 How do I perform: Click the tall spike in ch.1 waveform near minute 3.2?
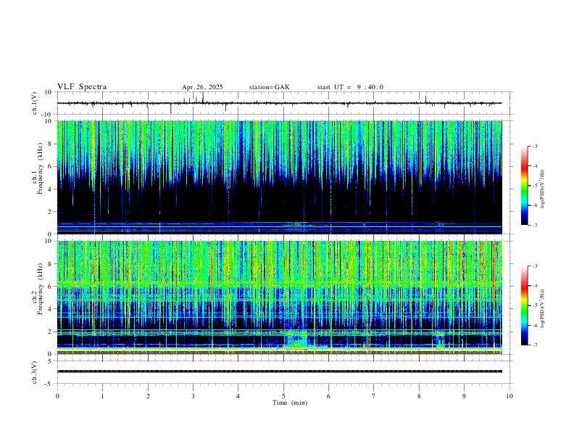[203, 97]
